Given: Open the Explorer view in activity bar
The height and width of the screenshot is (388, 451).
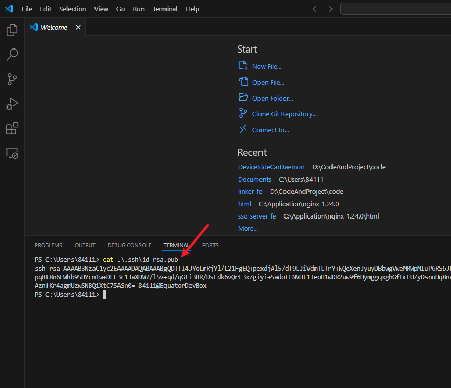Looking at the screenshot, I should click(12, 30).
